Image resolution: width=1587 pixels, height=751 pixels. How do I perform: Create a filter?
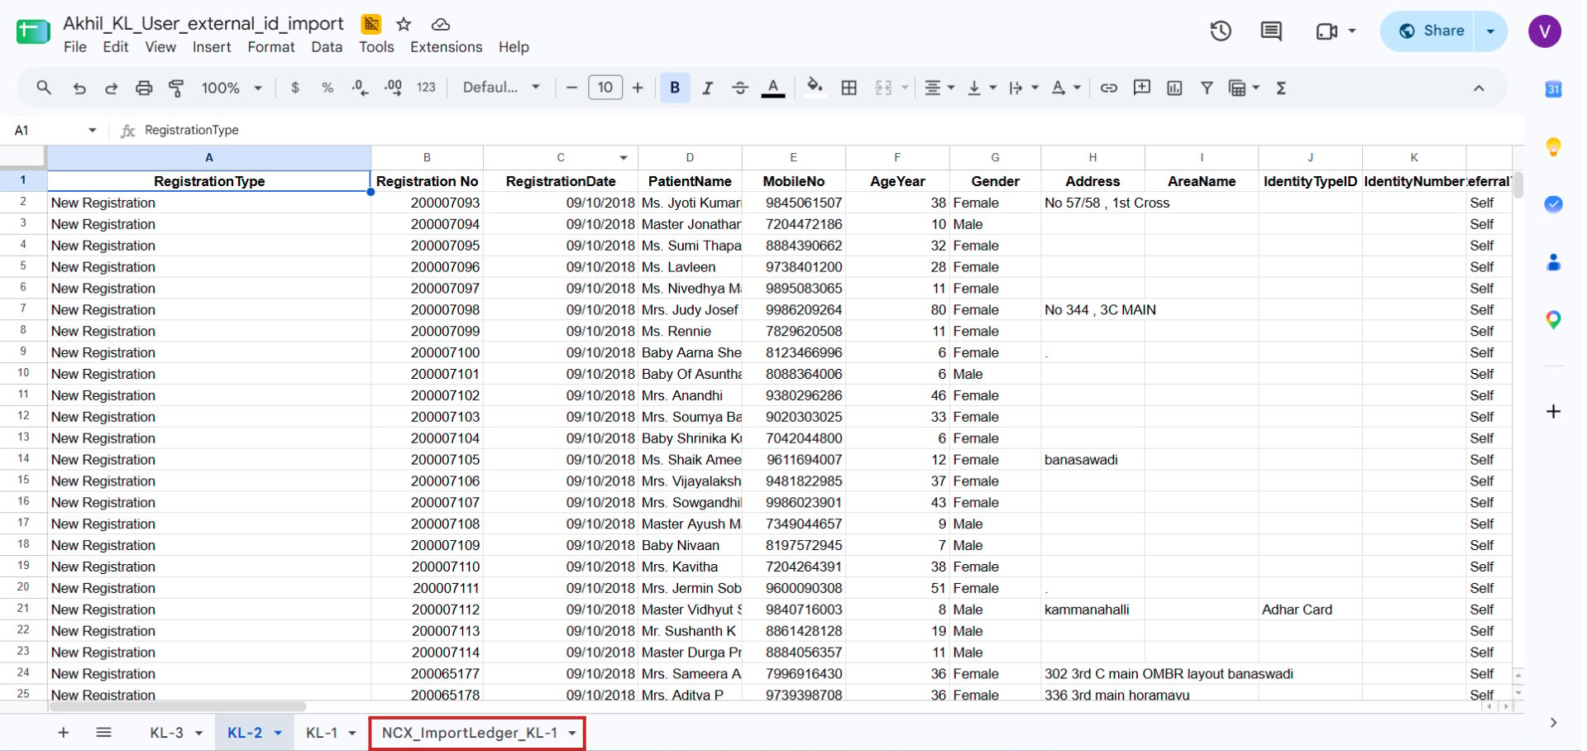point(1207,88)
